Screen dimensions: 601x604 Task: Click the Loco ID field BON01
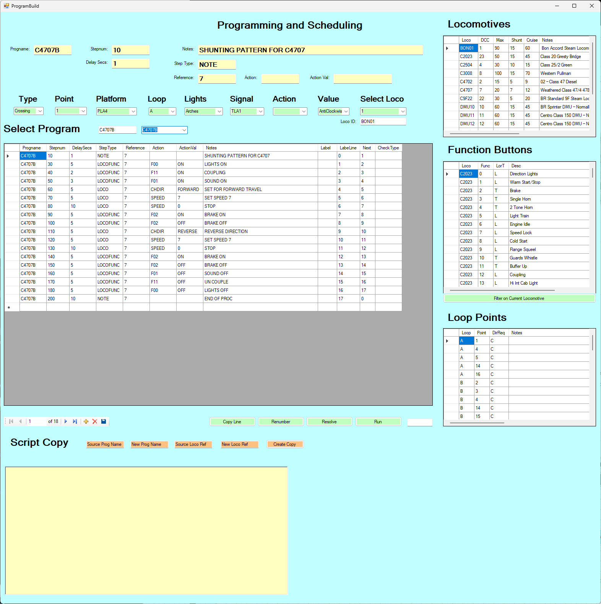tap(383, 121)
